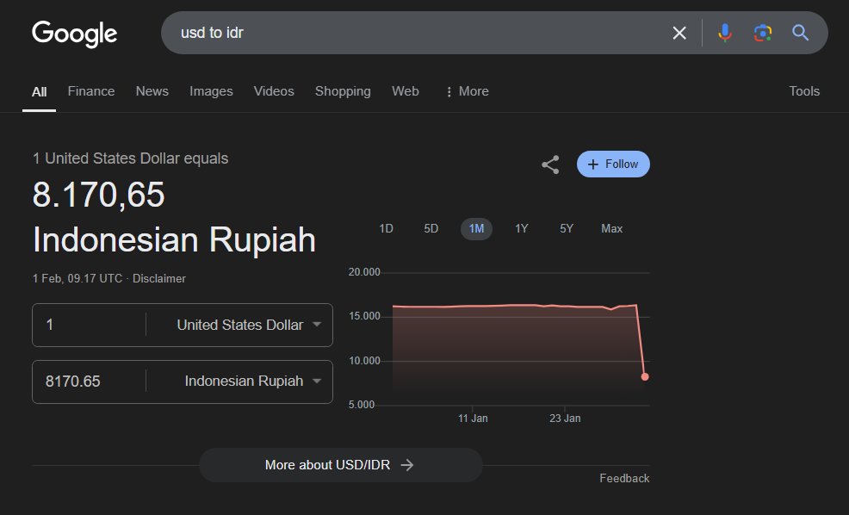Click the '1 United States Dollar equals' text
This screenshot has height=515, width=849.
(131, 158)
